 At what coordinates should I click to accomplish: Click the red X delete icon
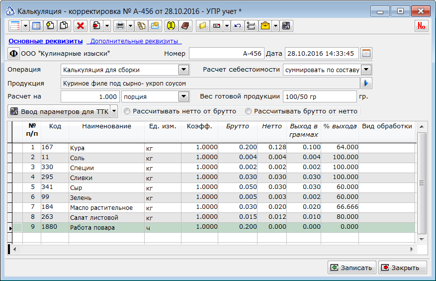tap(81, 26)
